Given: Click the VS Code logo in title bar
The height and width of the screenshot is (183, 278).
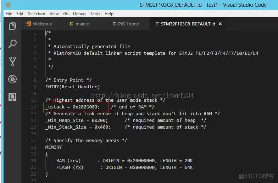Looking at the screenshot, I should pos(7,5).
